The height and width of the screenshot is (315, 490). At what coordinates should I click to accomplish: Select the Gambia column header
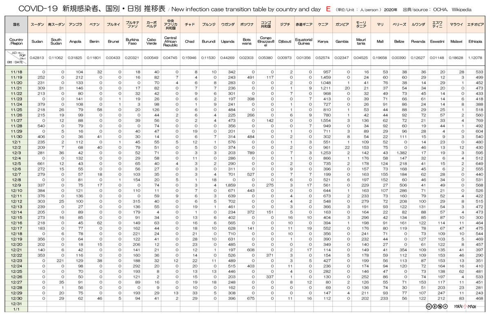[x=342, y=42]
